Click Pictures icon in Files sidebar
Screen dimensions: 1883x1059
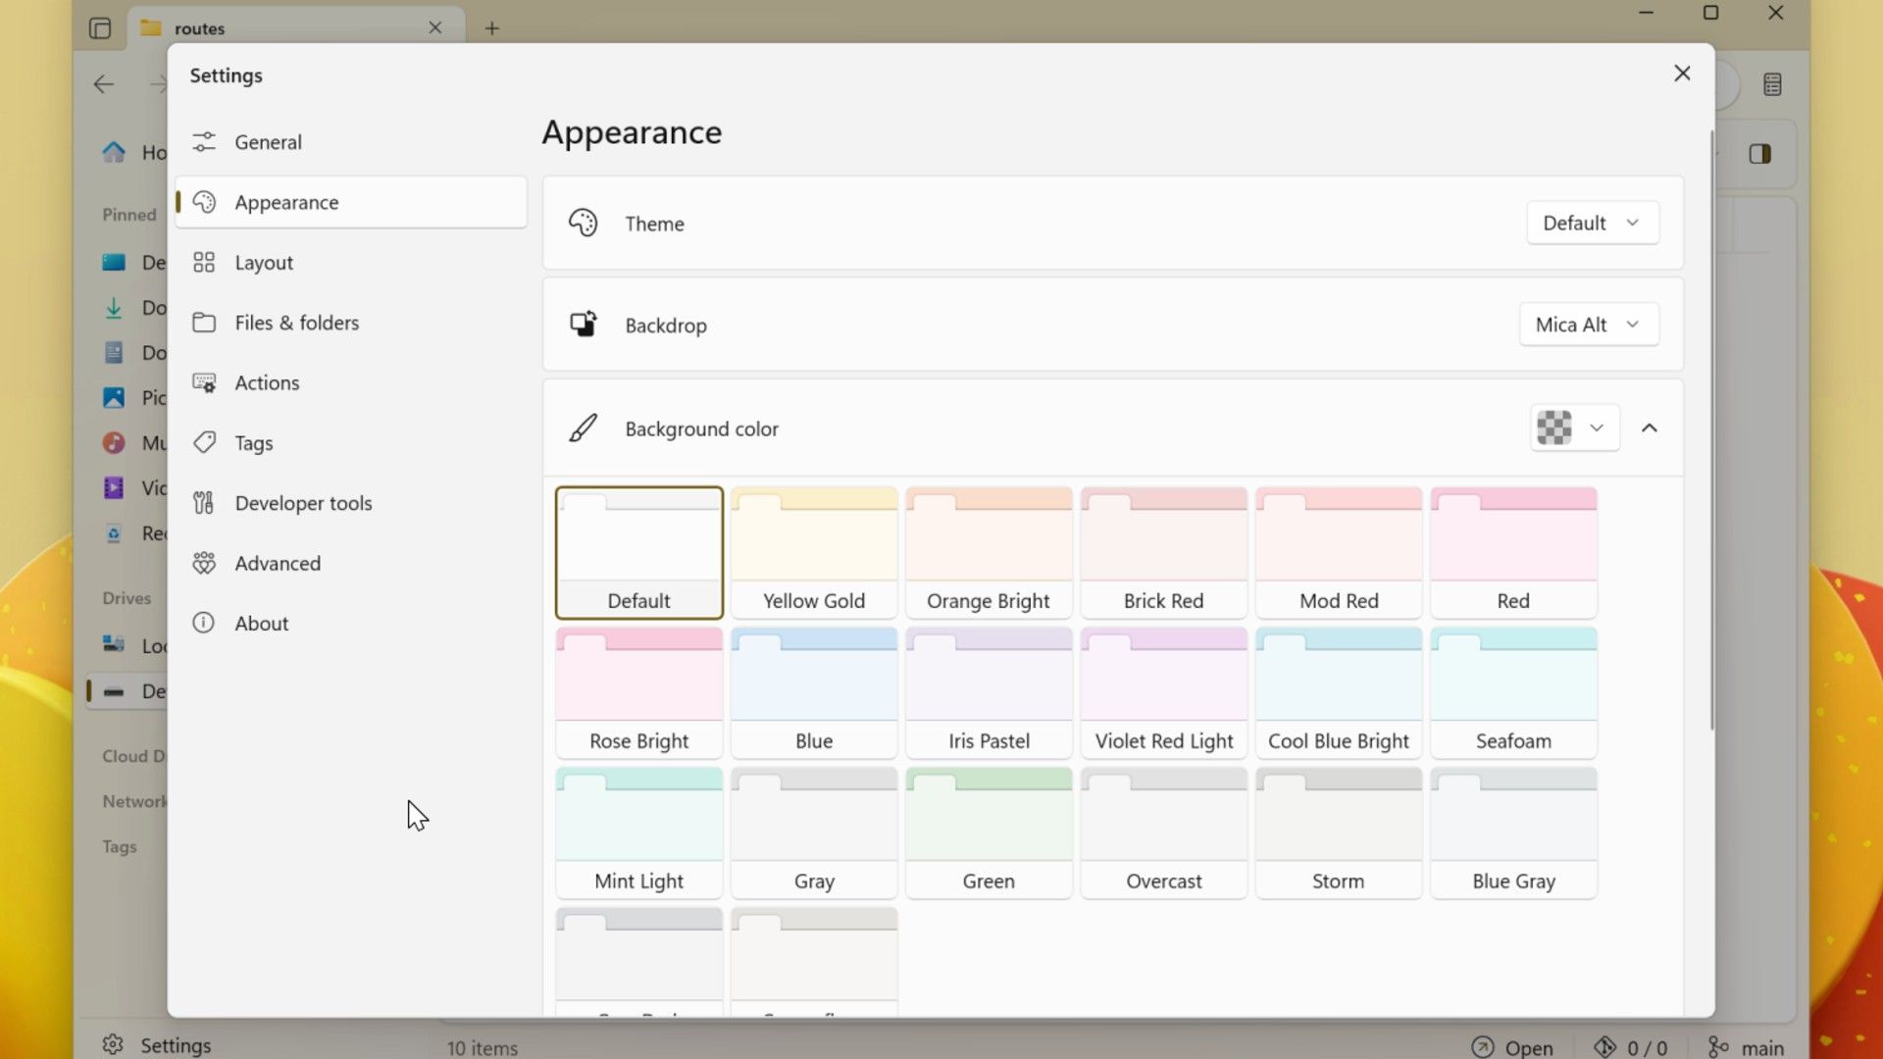(x=114, y=397)
